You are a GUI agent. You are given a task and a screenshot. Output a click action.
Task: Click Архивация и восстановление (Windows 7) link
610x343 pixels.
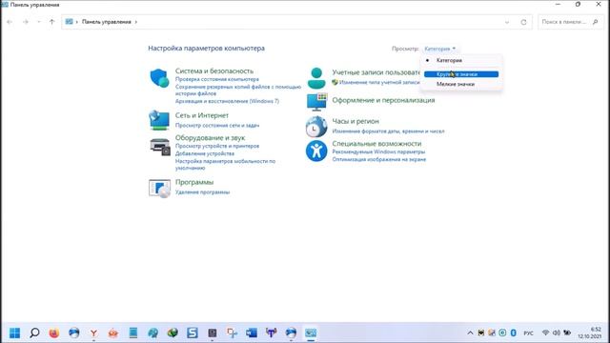(227, 101)
